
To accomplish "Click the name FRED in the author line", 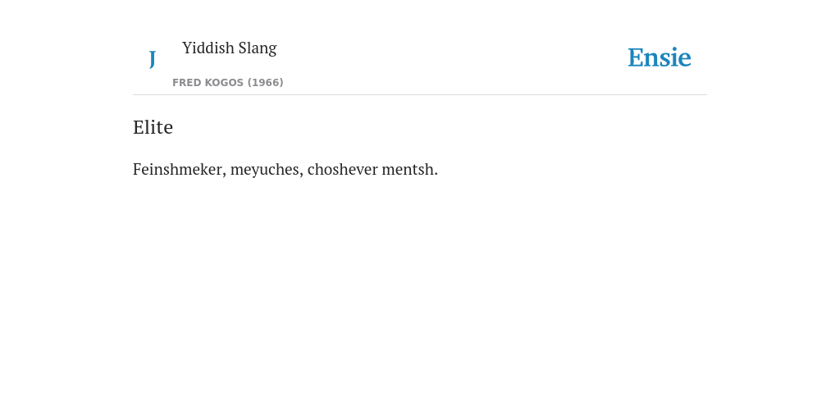I will 186,83.
